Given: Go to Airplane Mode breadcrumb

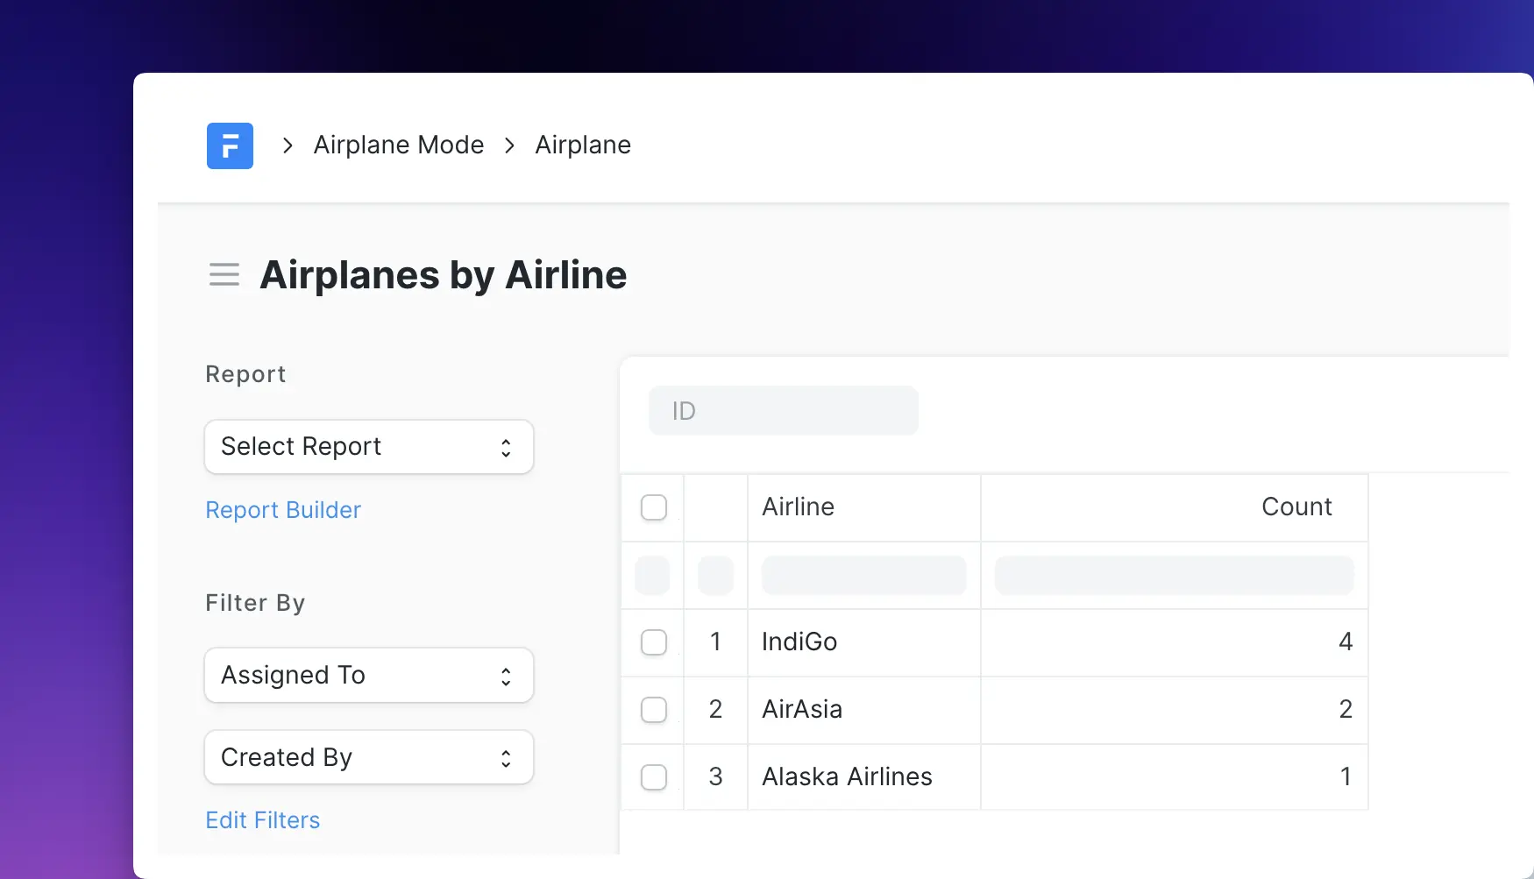Looking at the screenshot, I should click(x=399, y=145).
